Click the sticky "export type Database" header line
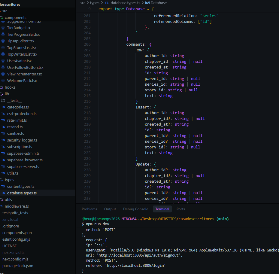 coord(126,9)
